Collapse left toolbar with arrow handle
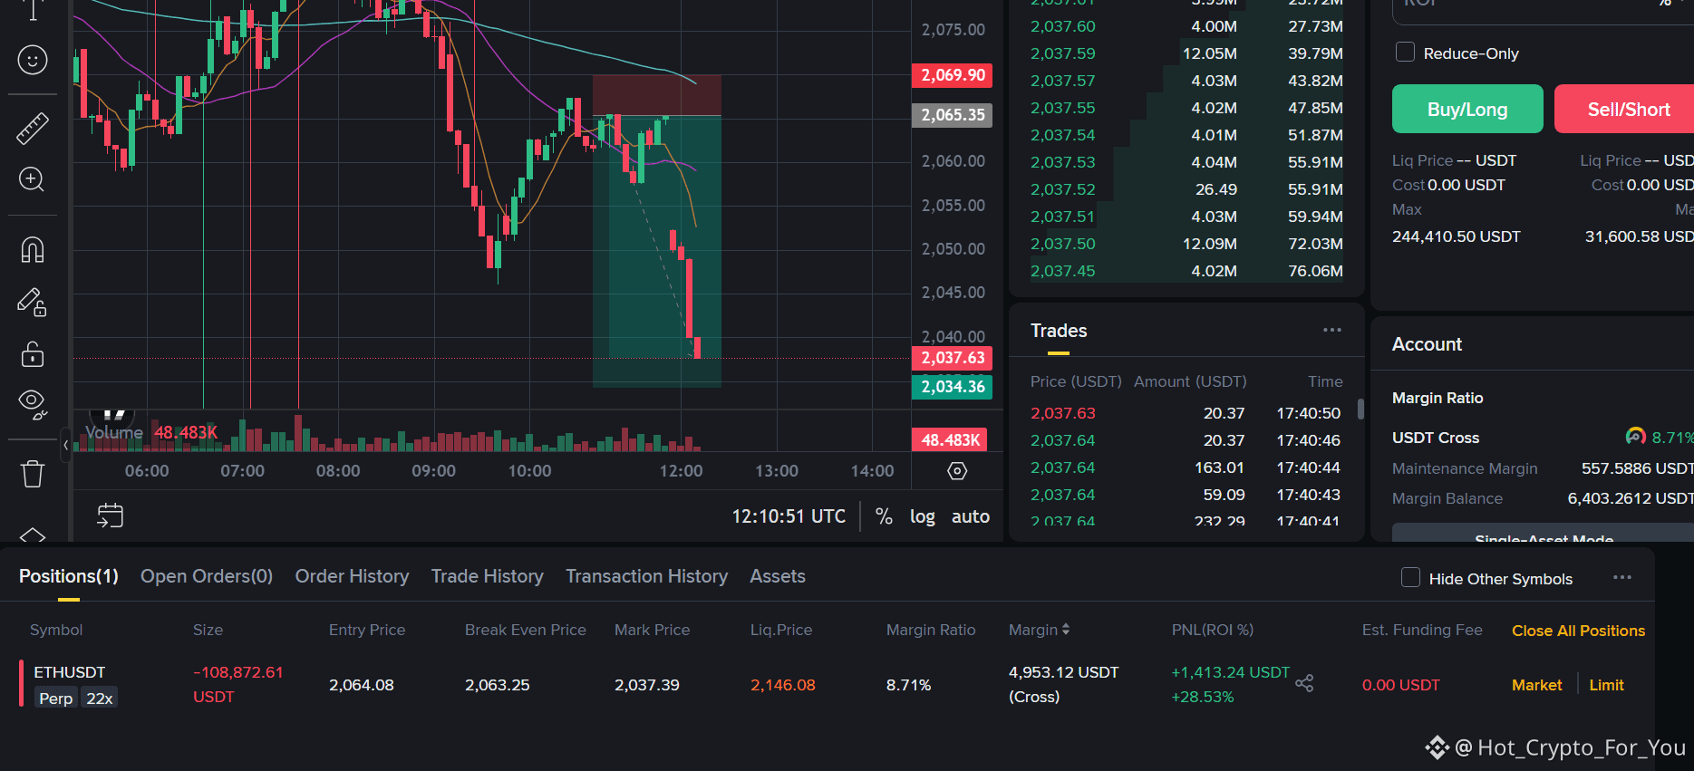 [65, 445]
